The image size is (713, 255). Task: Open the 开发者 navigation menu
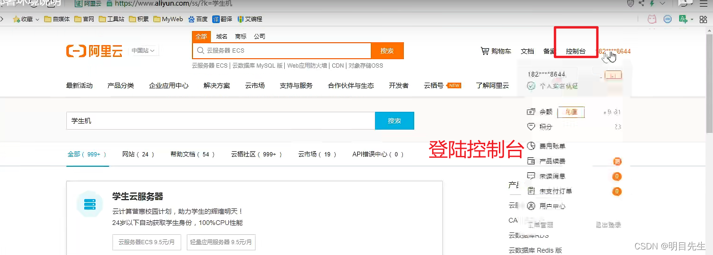399,85
